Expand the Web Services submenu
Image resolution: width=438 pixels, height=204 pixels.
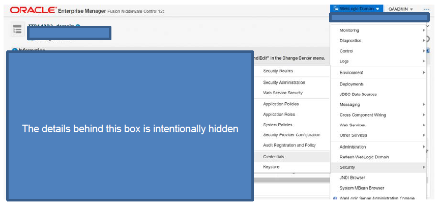point(378,125)
